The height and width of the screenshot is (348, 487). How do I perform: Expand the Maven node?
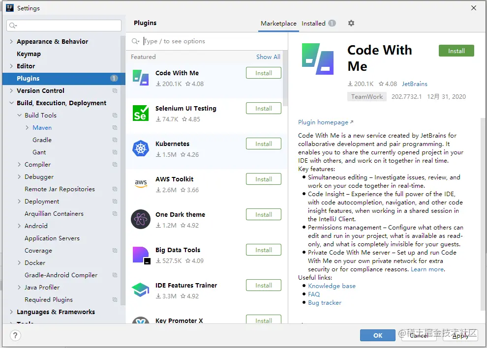click(27, 128)
